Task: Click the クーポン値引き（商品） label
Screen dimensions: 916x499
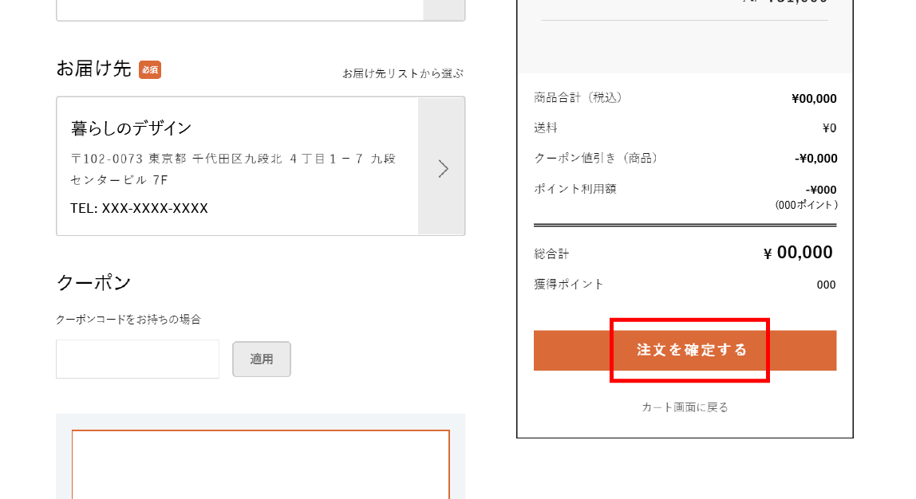Action: (596, 158)
